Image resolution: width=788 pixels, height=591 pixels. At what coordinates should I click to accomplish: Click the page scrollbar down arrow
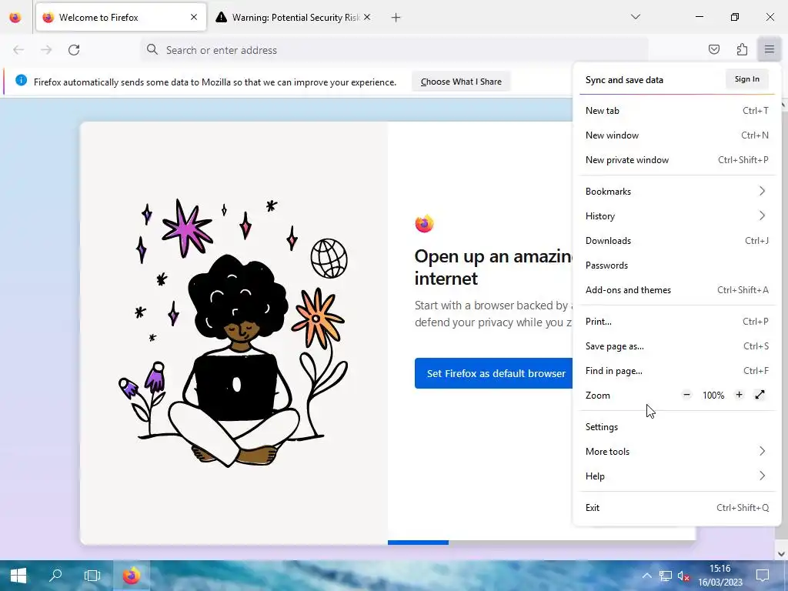tap(782, 554)
